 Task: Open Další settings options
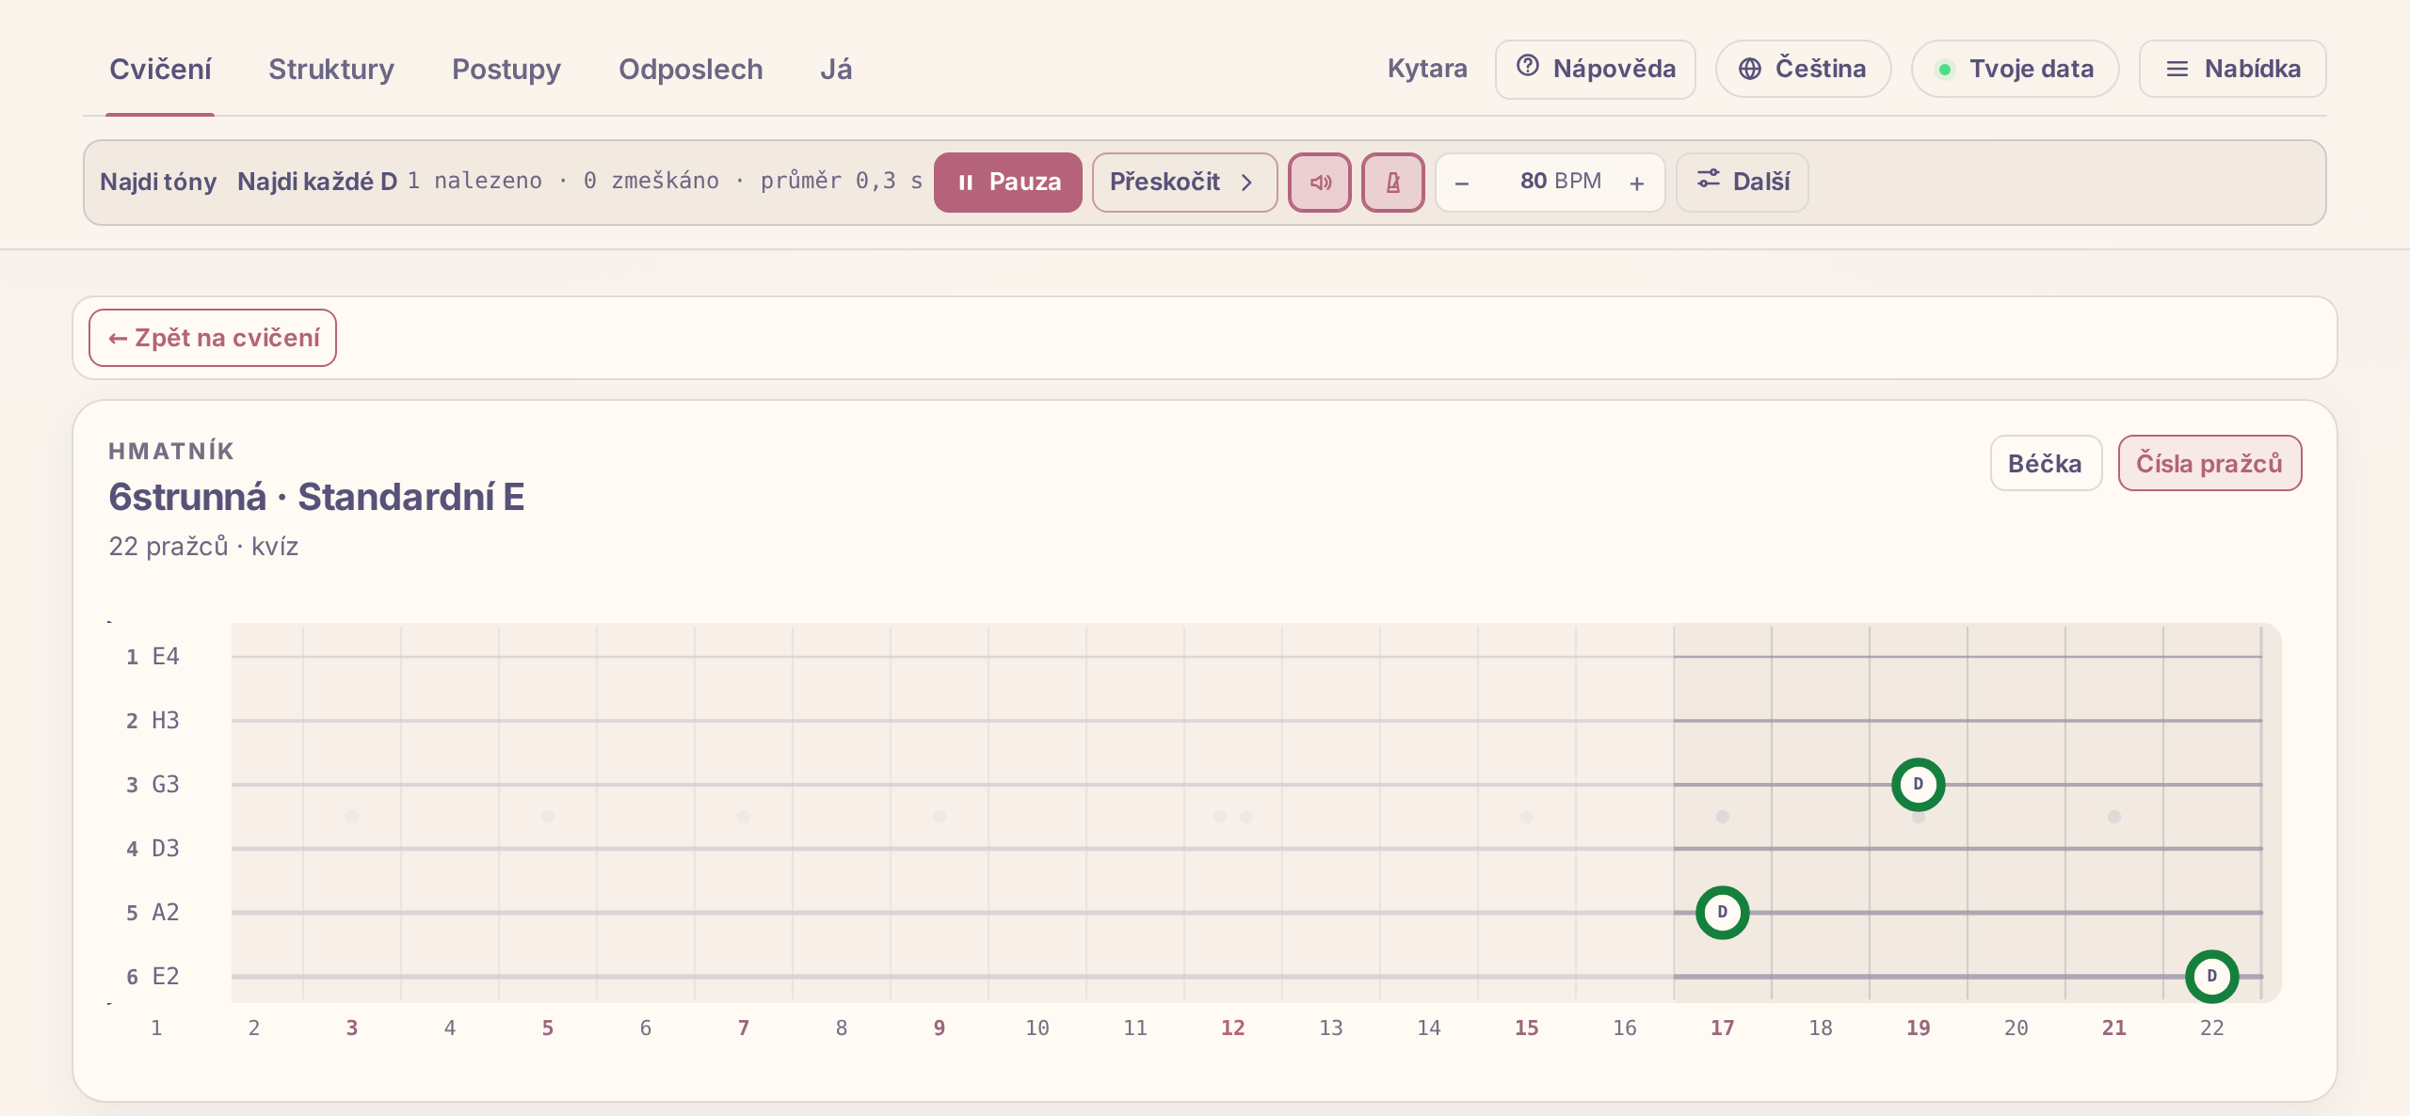coord(1743,183)
